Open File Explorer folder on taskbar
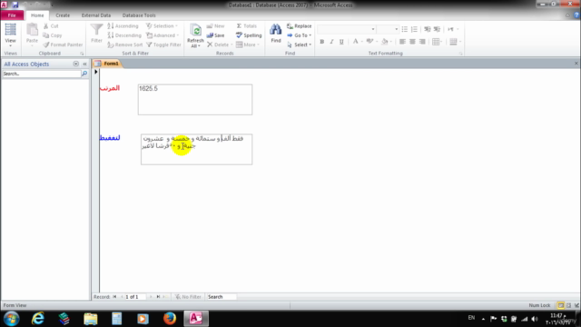 [91, 319]
